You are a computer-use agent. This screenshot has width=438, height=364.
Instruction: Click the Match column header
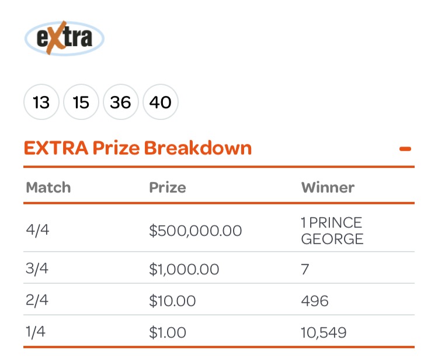(48, 187)
